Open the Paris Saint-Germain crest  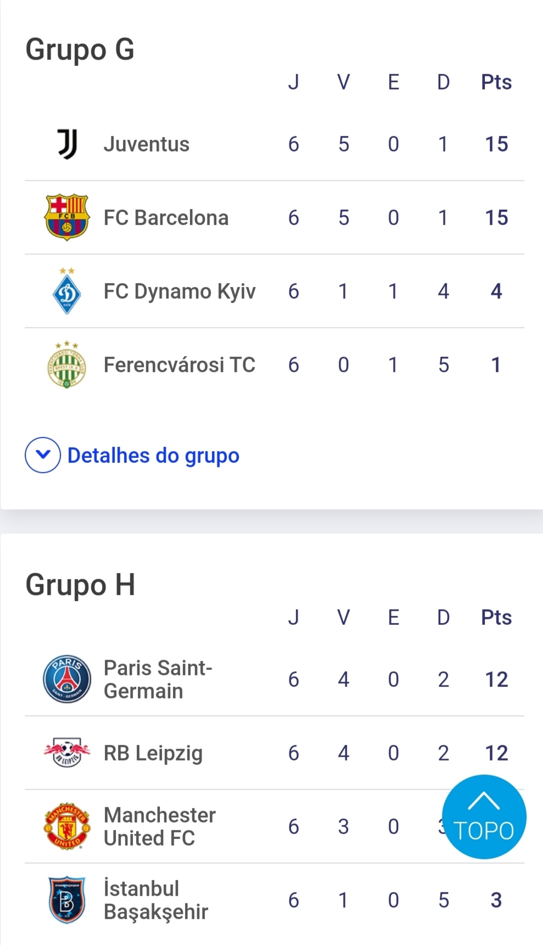(x=67, y=679)
